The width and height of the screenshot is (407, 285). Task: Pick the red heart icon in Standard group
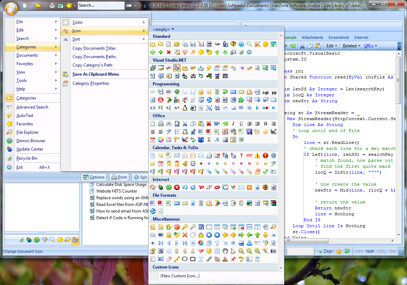click(185, 52)
